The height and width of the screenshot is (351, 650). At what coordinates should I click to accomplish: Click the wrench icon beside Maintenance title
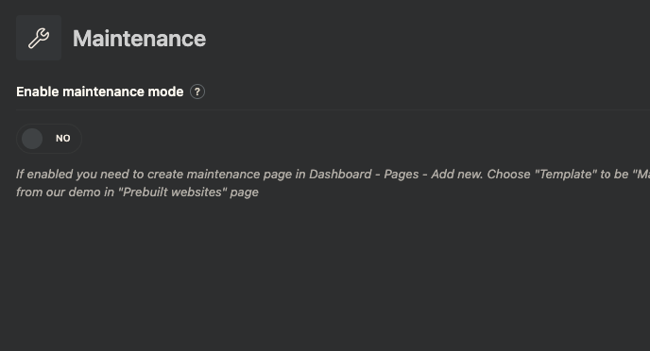click(x=39, y=38)
